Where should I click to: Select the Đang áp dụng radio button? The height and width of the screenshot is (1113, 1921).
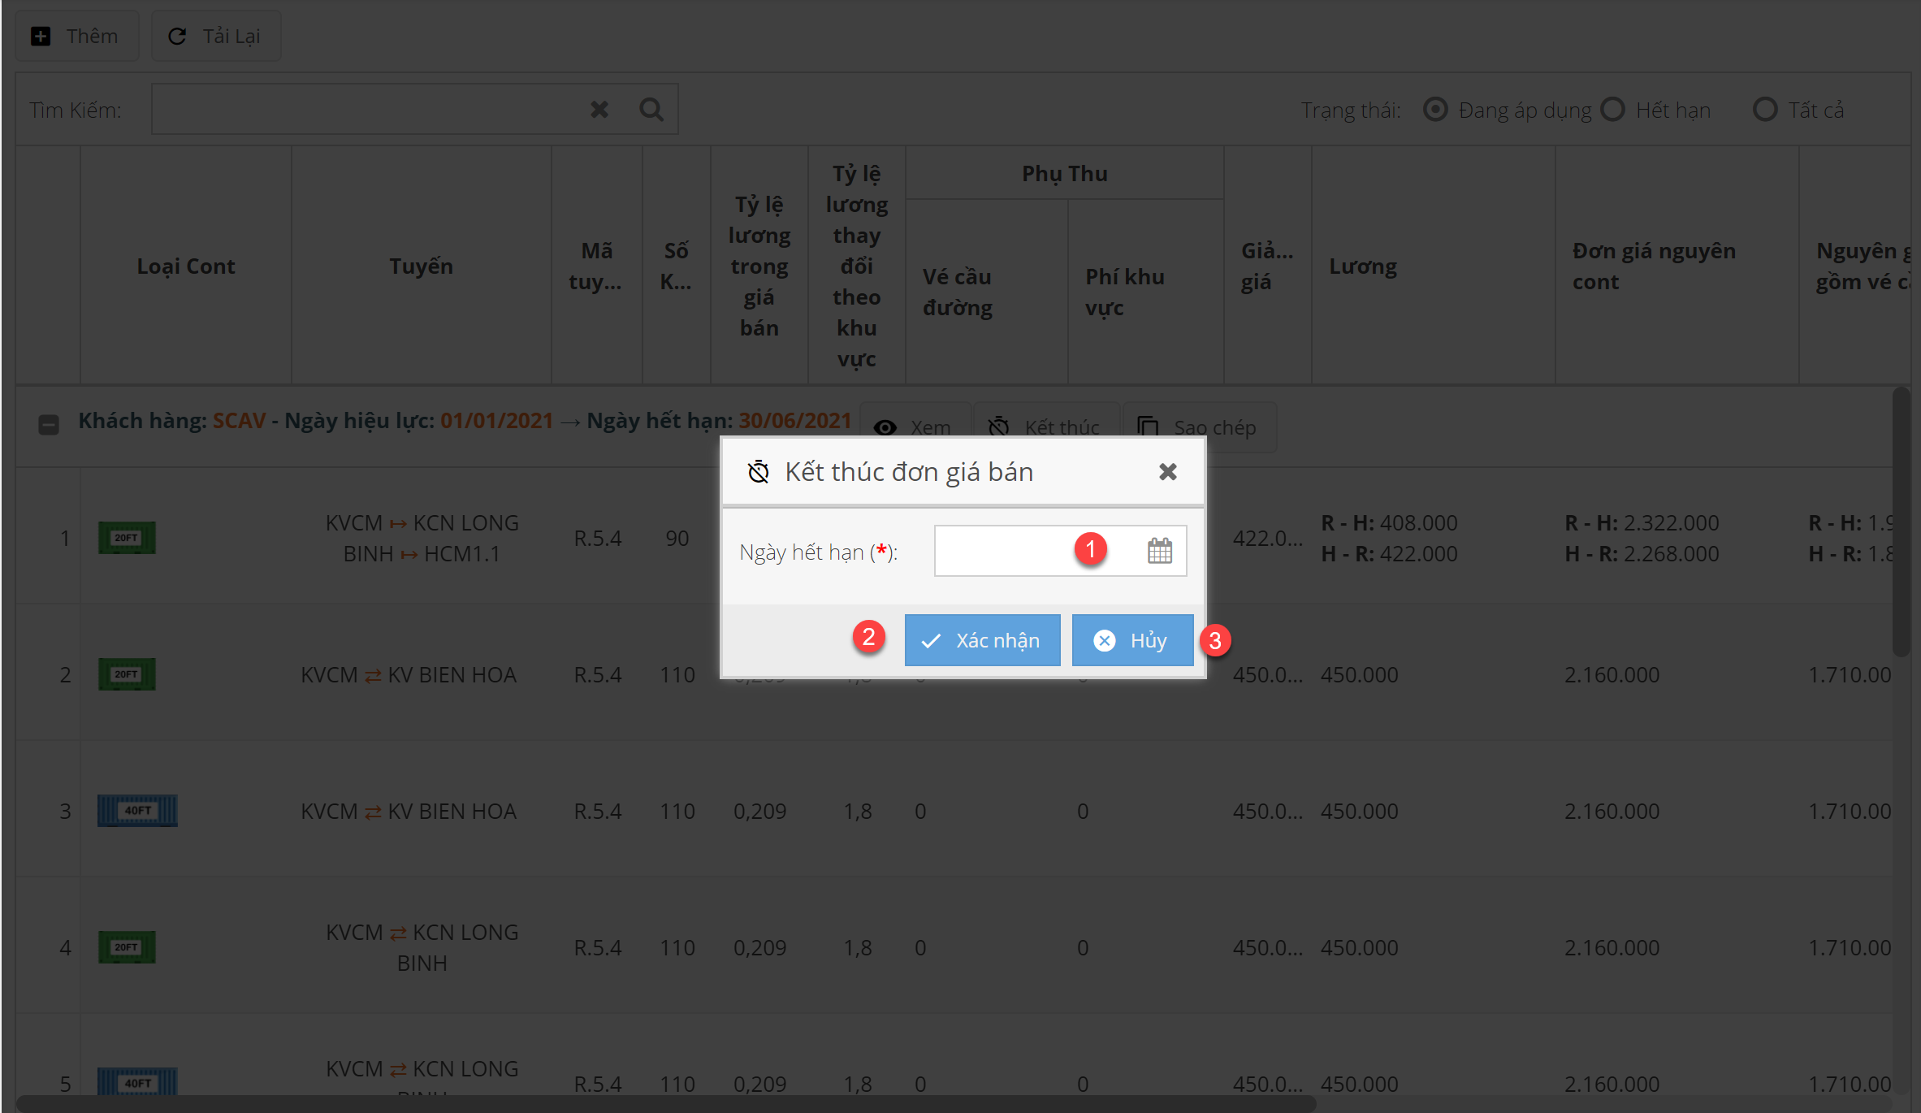click(1435, 110)
